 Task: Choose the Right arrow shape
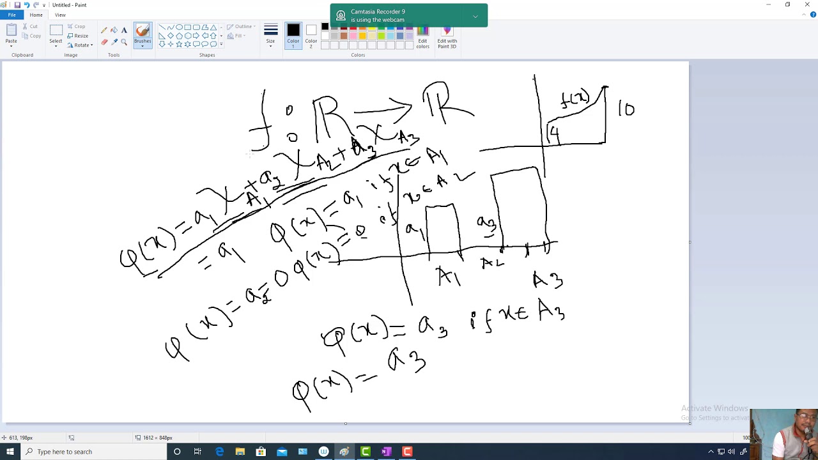(x=196, y=36)
